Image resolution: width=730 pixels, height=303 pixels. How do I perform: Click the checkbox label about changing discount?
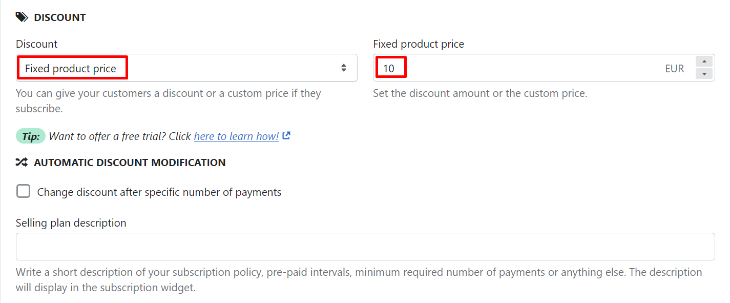(x=159, y=192)
